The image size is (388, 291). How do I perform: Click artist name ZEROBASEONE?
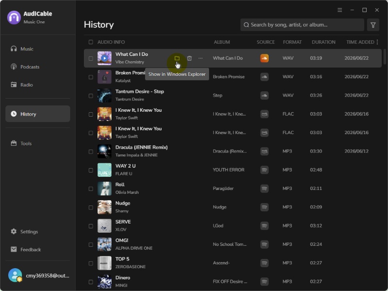130,267
